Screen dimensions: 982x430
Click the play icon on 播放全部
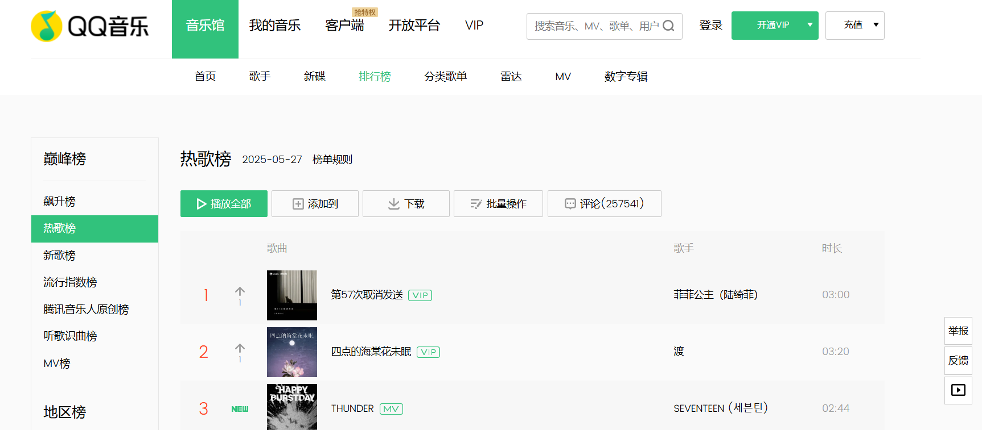[202, 204]
